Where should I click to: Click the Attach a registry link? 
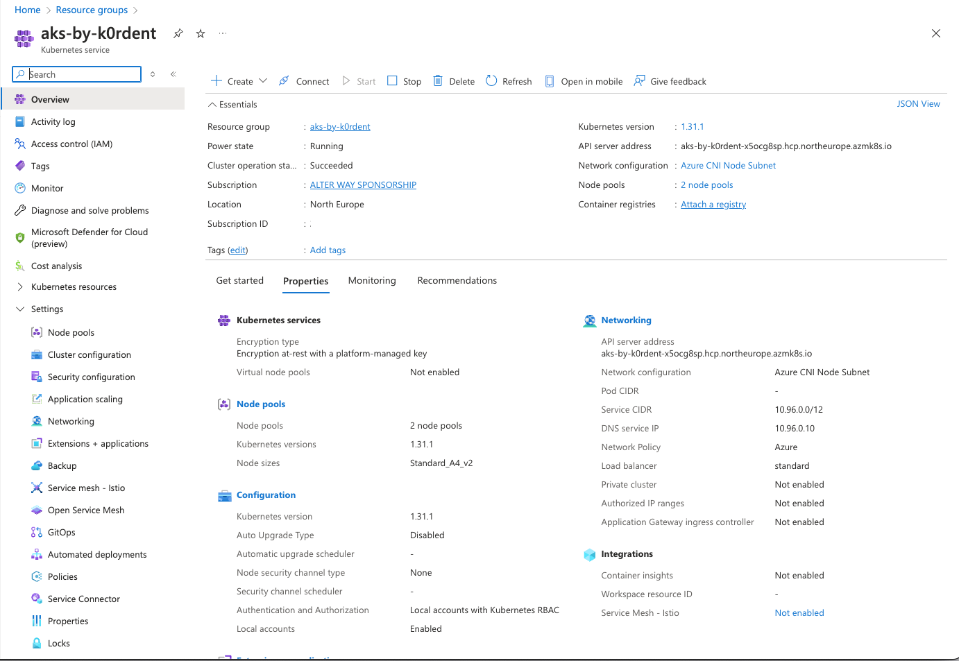click(713, 205)
